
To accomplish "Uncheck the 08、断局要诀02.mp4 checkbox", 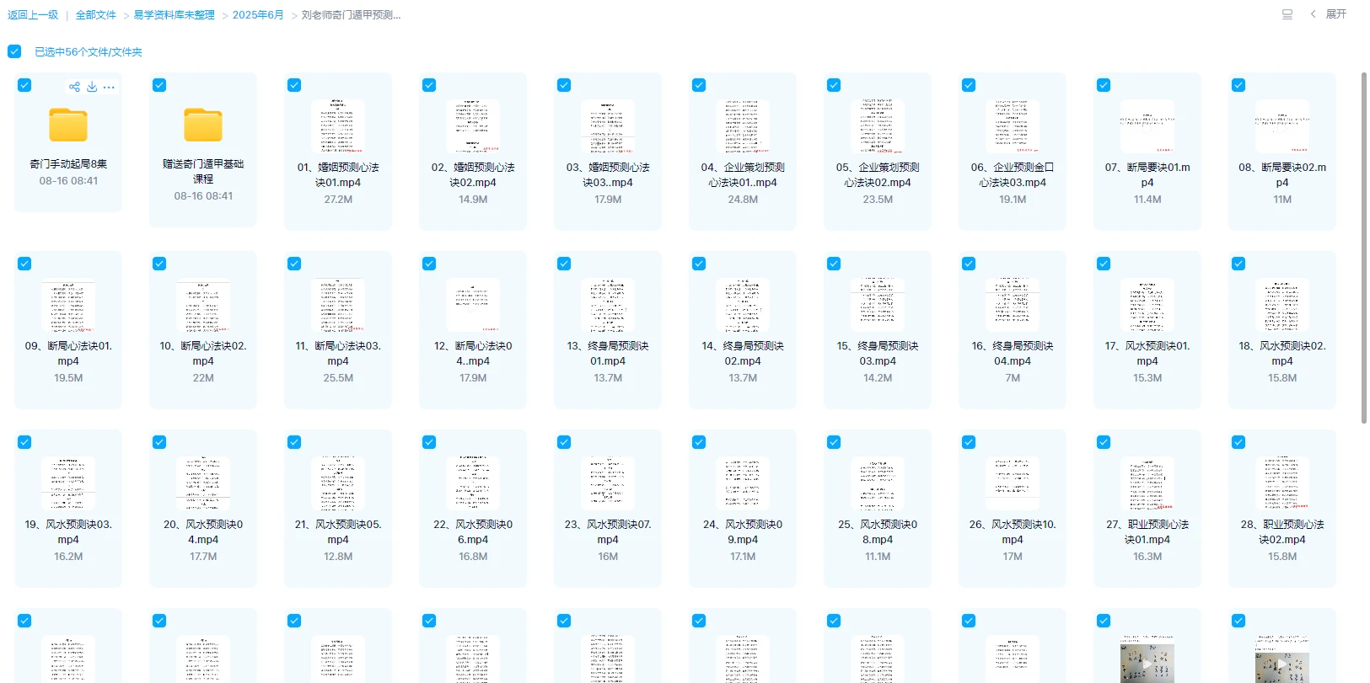I will pyautogui.click(x=1238, y=85).
